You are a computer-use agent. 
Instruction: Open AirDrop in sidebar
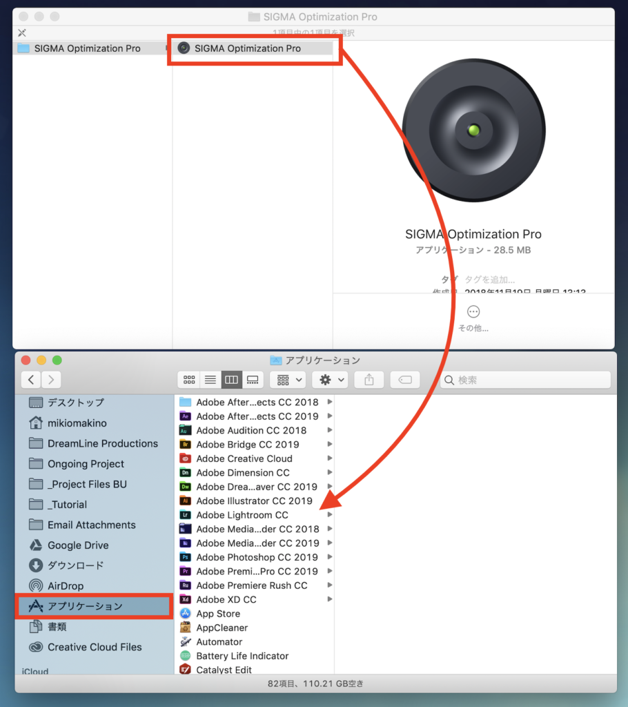pos(93,585)
